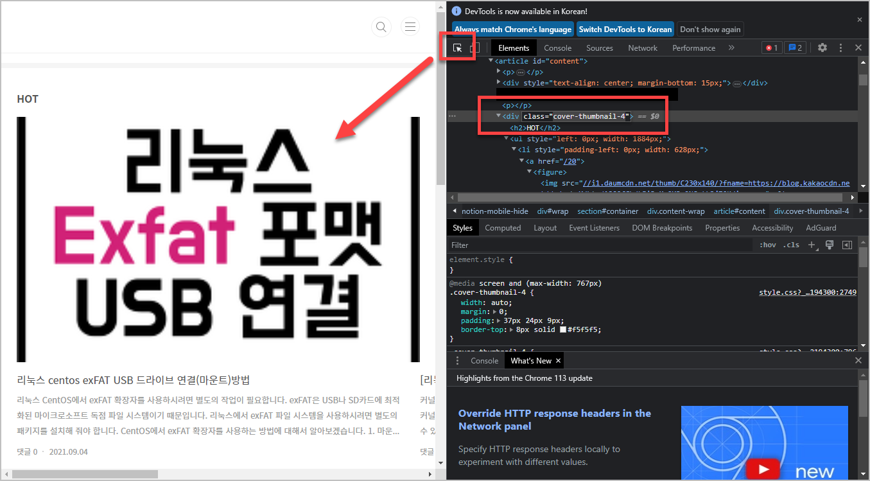870x481 pixels.
Task: Click Always match Chrome's language button
Action: [512, 29]
